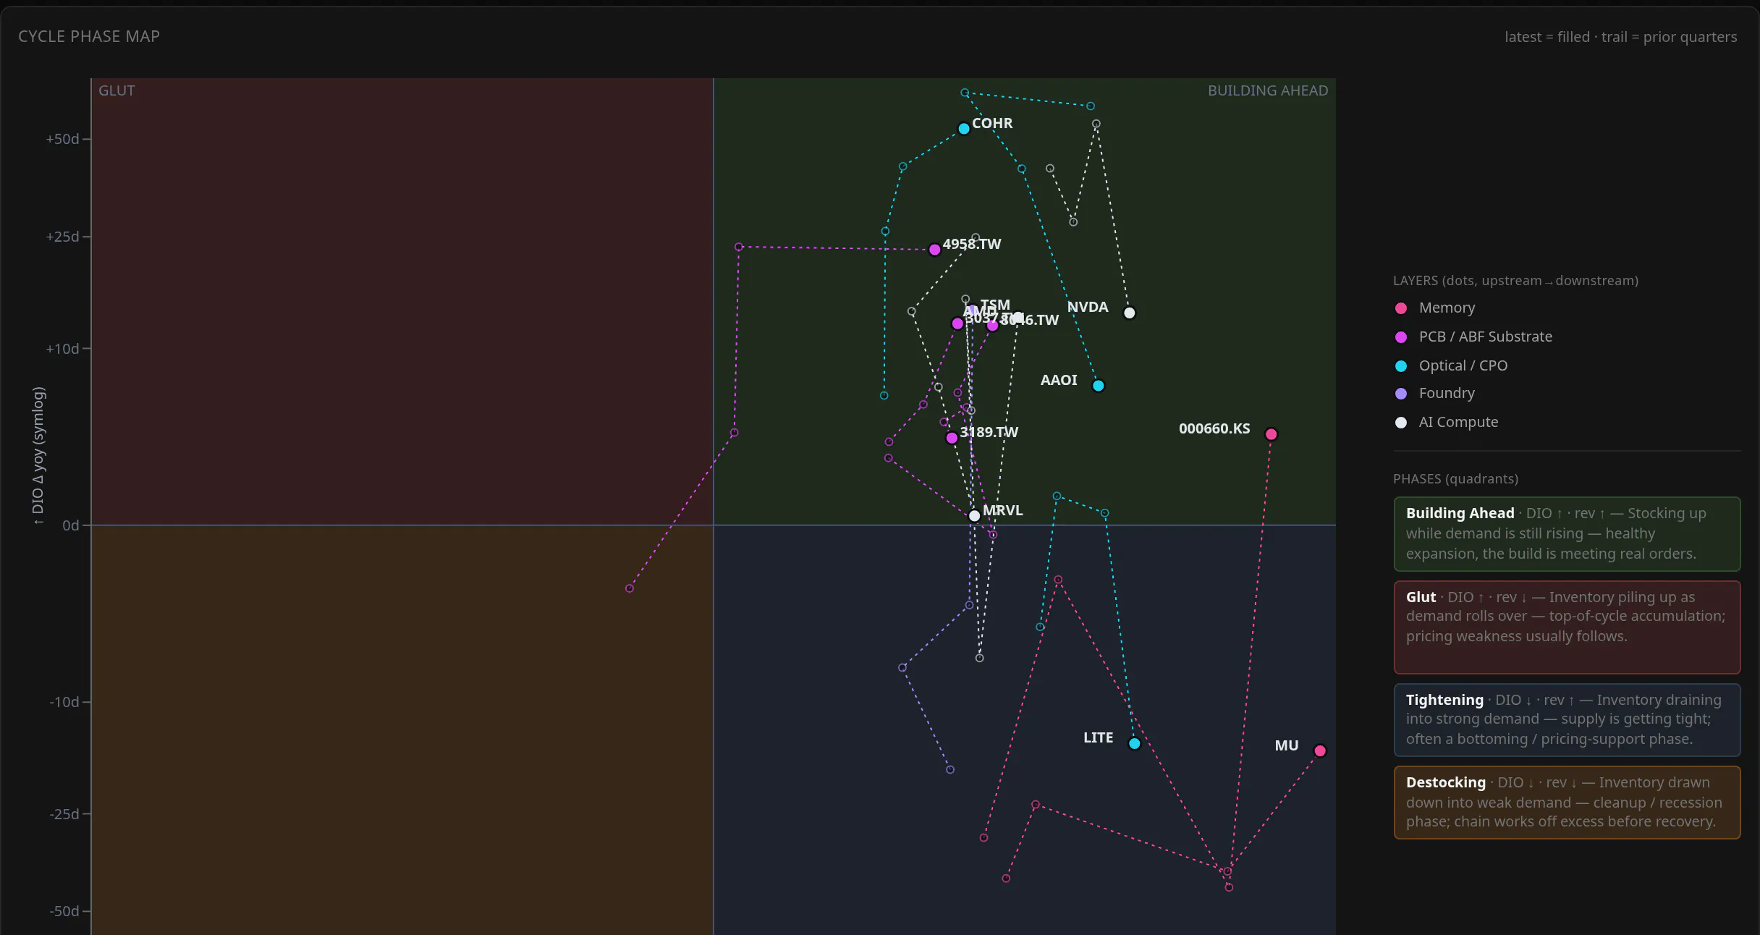The height and width of the screenshot is (935, 1760).
Task: Select the AAOI cyan data point
Action: 1099,386
